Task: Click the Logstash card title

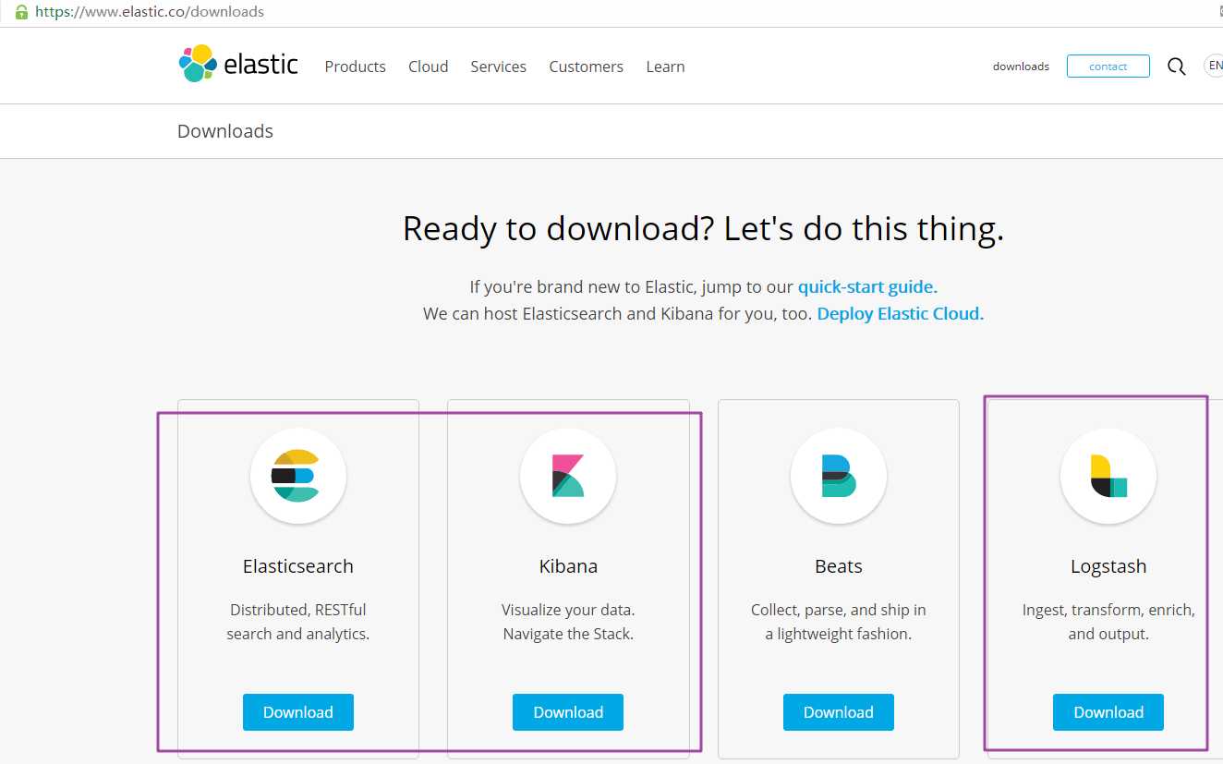Action: (1108, 566)
